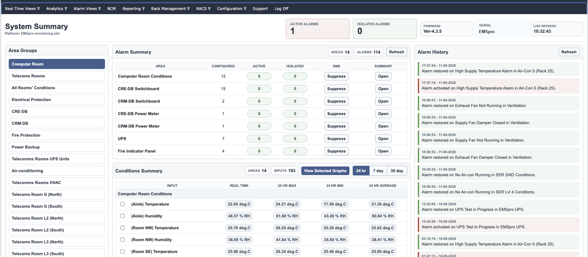Image resolution: width=588 pixels, height=257 pixels.
Task: Click View Selected Graphs button
Action: [325, 171]
